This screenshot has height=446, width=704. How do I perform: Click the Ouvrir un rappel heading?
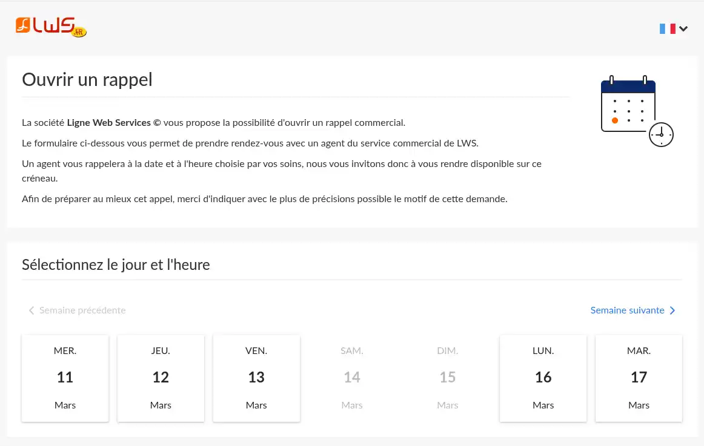(x=87, y=79)
